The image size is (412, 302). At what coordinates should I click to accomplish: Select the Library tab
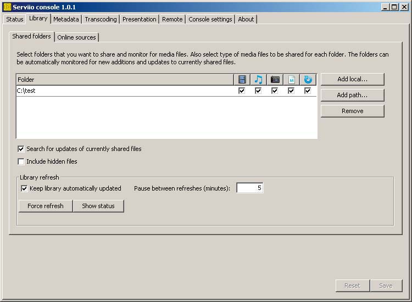[38, 18]
